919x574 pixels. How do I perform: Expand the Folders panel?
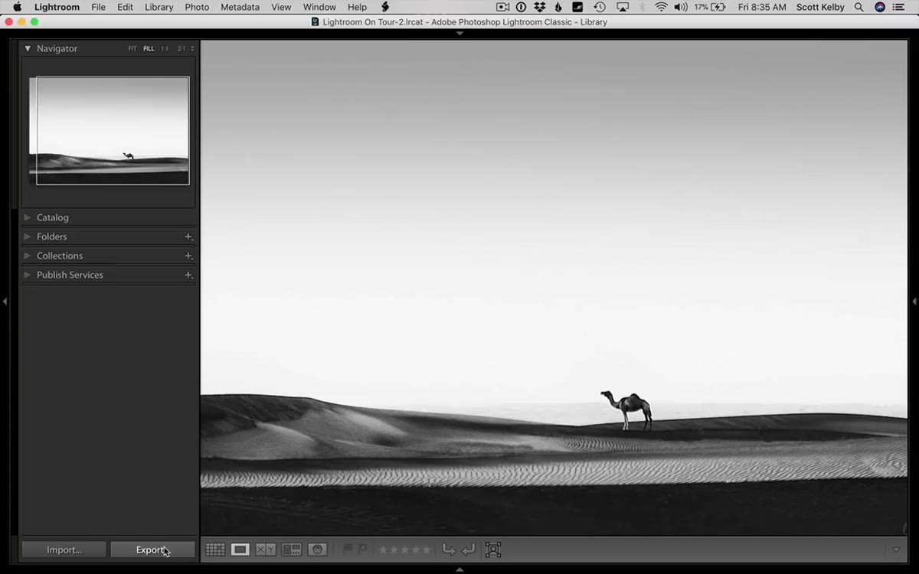tap(28, 236)
